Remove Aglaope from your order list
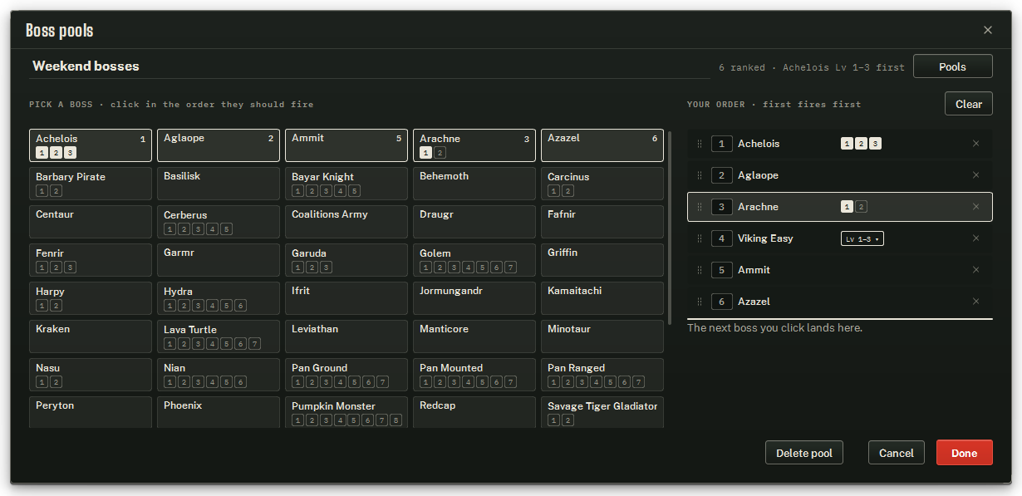The image size is (1022, 496). 976,175
